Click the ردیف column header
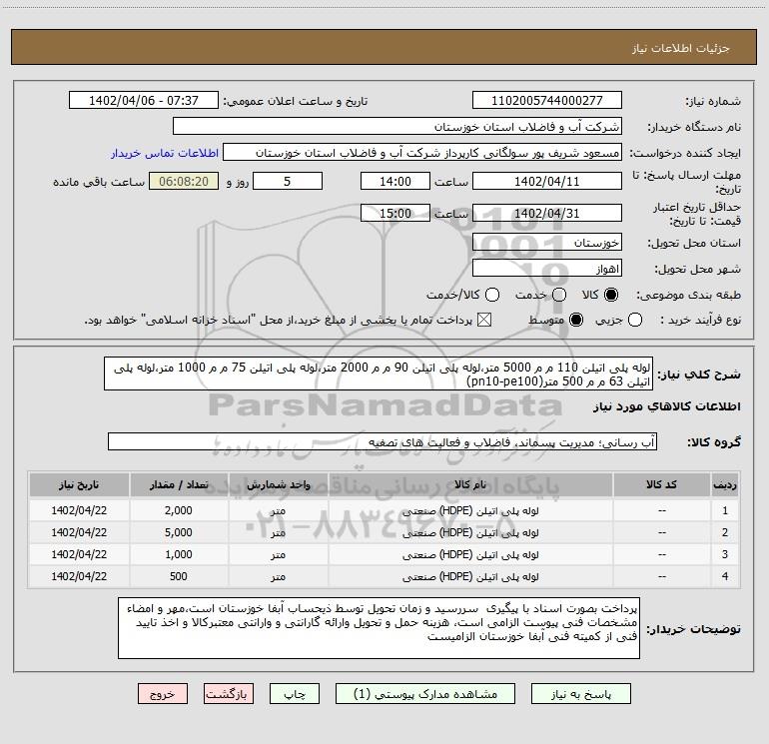 725,485
